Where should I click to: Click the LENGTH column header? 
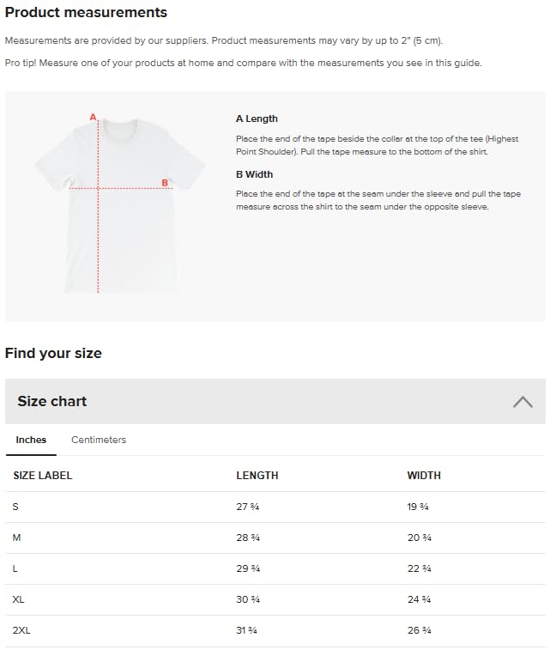point(257,475)
